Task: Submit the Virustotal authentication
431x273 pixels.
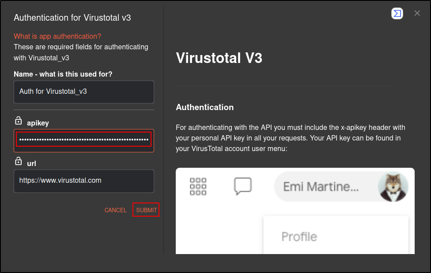Action: 146,210
